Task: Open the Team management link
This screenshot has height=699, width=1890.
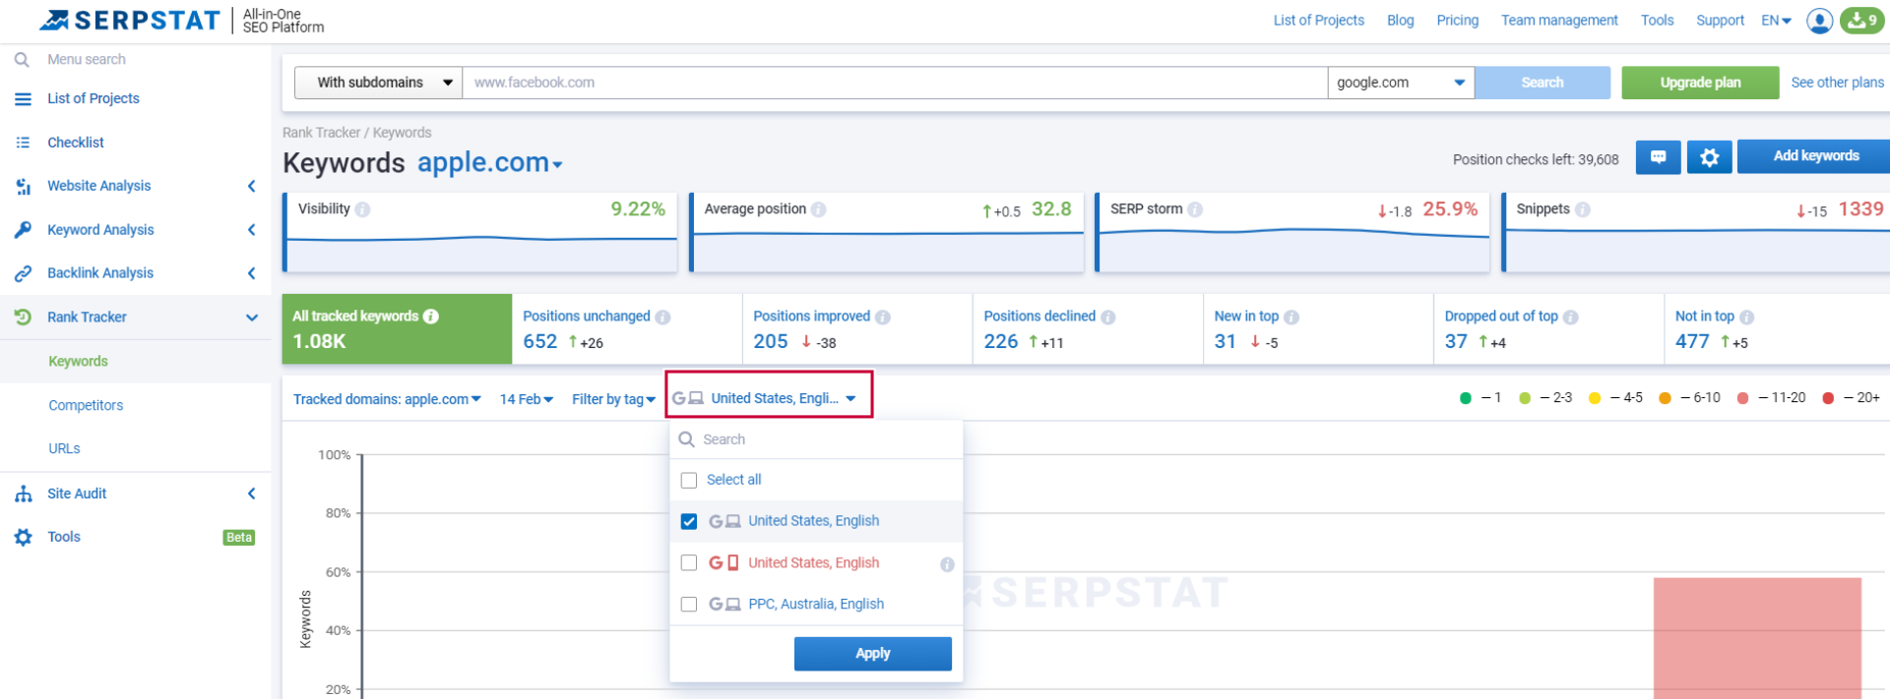Action: pos(1559,20)
